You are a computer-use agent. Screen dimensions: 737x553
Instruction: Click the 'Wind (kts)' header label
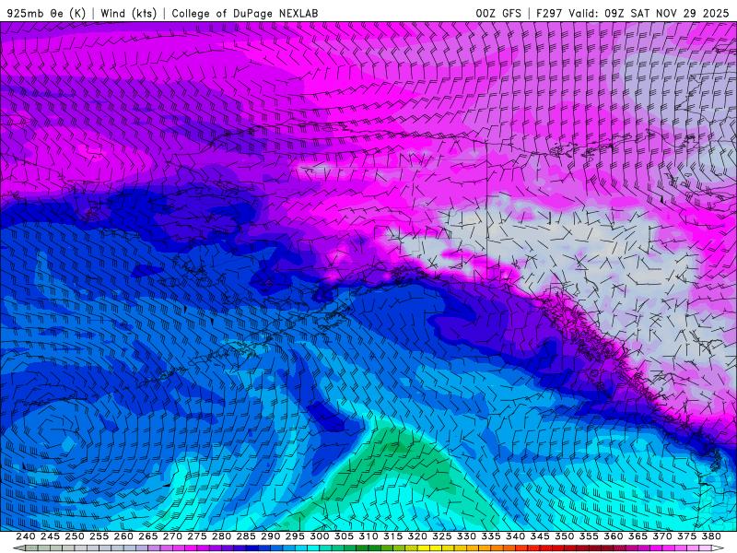129,13
